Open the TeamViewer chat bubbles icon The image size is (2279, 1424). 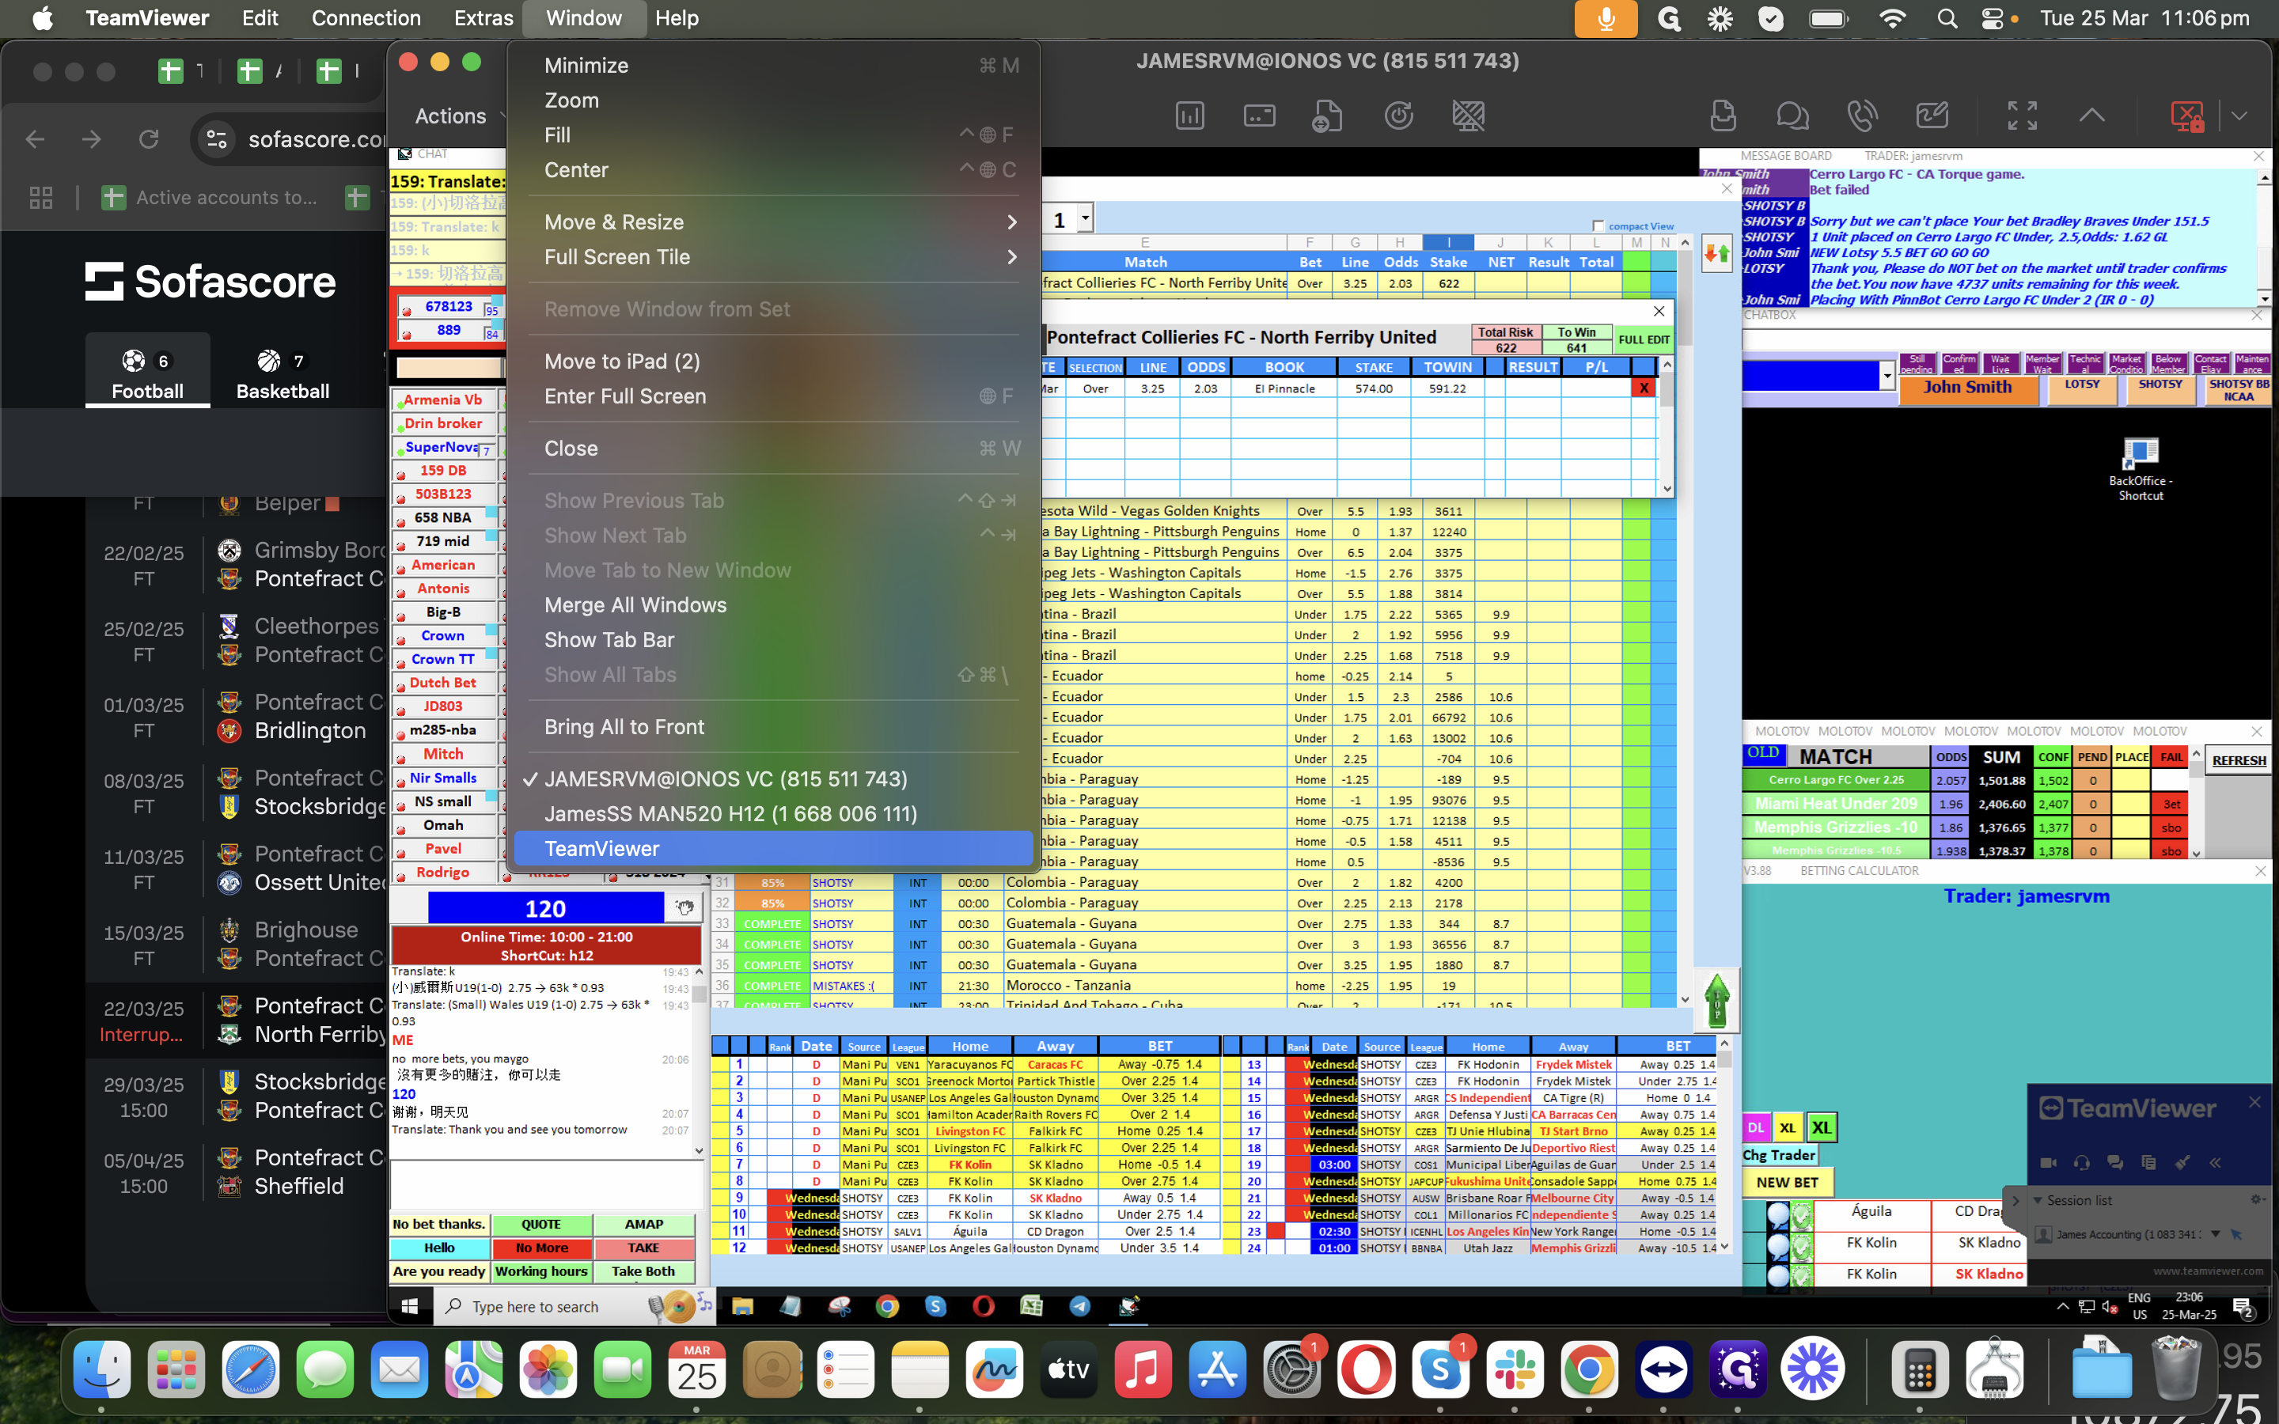click(x=1792, y=116)
